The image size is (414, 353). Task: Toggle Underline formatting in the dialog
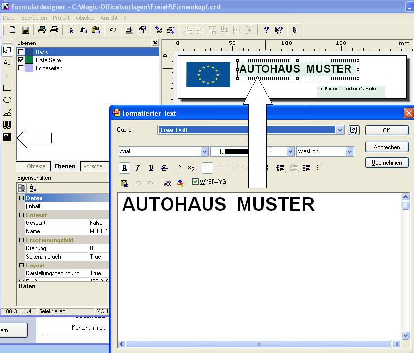[151, 168]
